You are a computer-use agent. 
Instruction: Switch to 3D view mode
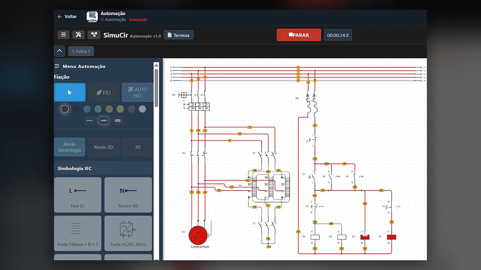(x=138, y=147)
